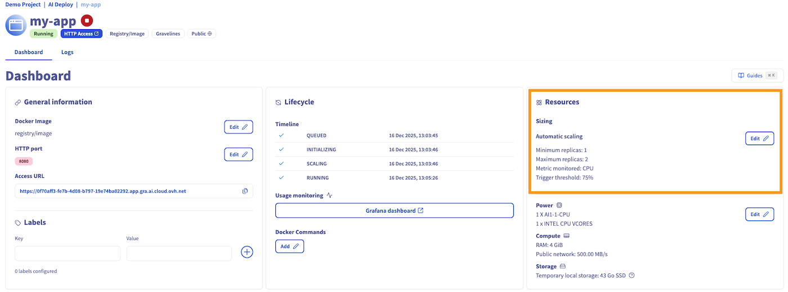788x292 pixels.
Task: Open the Logs tab
Action: [x=67, y=52]
